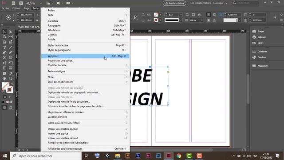This screenshot has height=160, width=284.
Task: Apply gradient button in toolbox
Action: 12,102
